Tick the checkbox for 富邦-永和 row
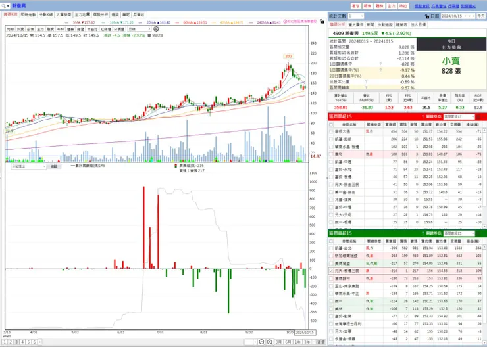487x347 pixels. (331, 170)
